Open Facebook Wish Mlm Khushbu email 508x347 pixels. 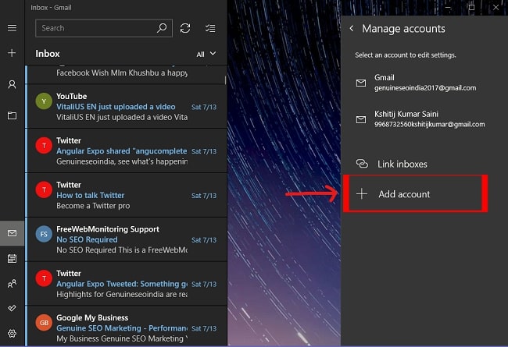pyautogui.click(x=127, y=74)
